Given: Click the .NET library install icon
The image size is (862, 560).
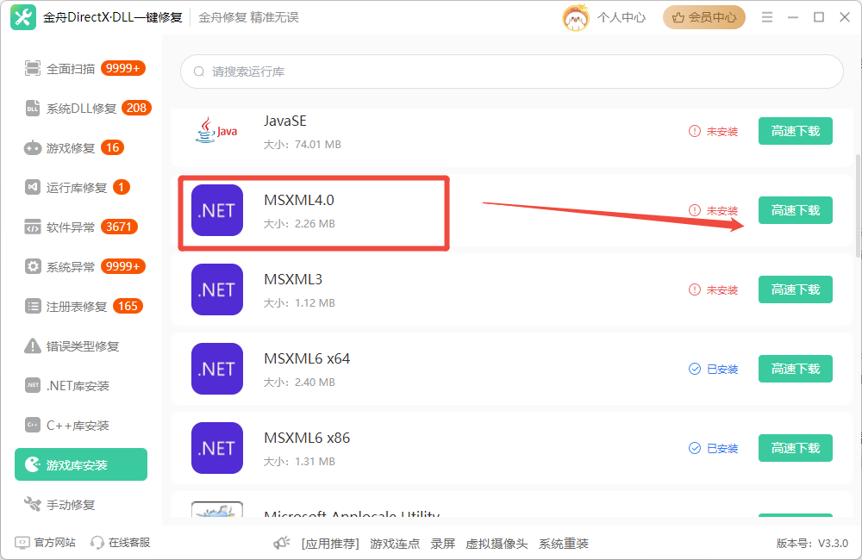Looking at the screenshot, I should (33, 385).
